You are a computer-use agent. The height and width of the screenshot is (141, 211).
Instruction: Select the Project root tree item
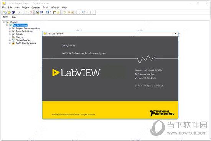click(x=14, y=22)
